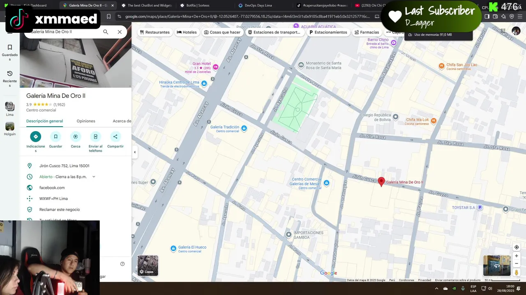This screenshot has width=526, height=295.
Task: Switch to Descripción general tab
Action: (44, 121)
